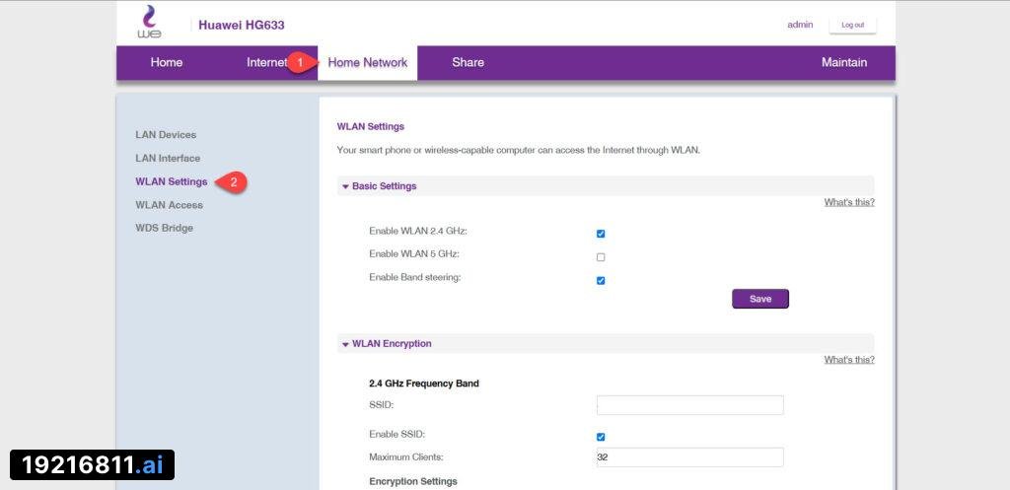Check Enable WLAN 5 GHz checkbox
The height and width of the screenshot is (490, 1010).
601,257
